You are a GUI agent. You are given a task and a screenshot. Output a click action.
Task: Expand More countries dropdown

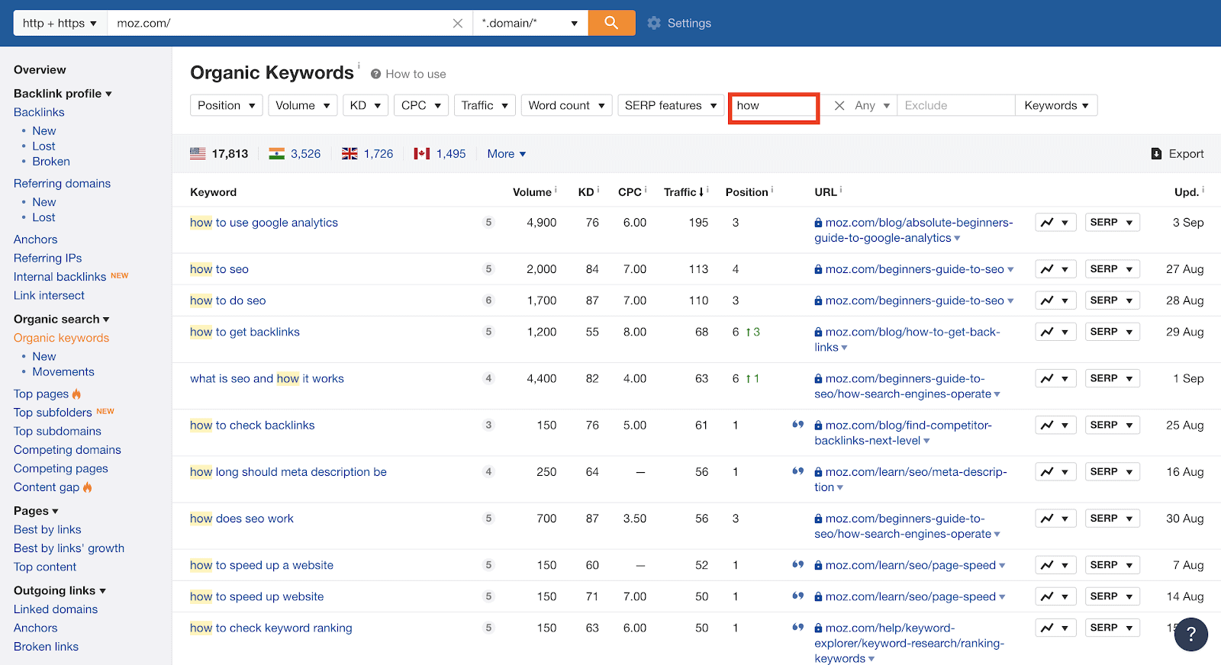[x=507, y=154]
